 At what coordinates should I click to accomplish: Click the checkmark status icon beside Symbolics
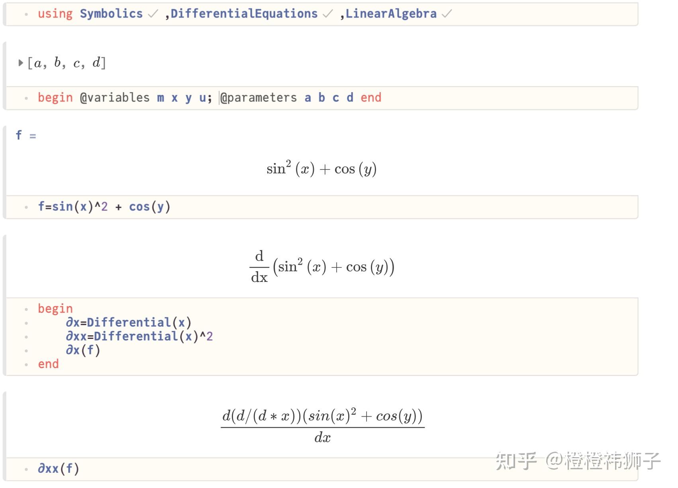pyautogui.click(x=153, y=14)
